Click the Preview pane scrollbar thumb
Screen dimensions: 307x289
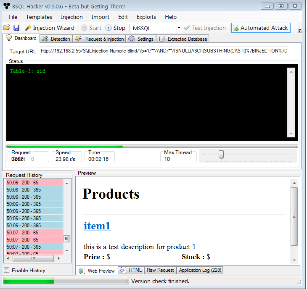294,216
